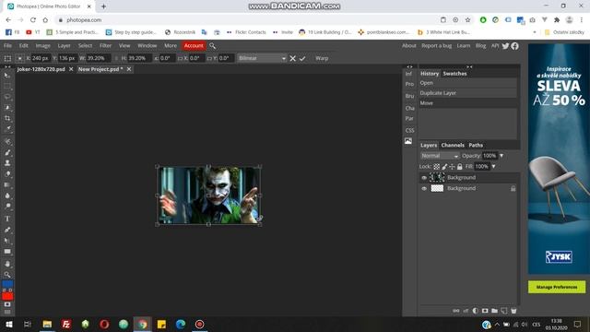Open FileZilla from the taskbar
The height and width of the screenshot is (332, 590).
coord(66,324)
